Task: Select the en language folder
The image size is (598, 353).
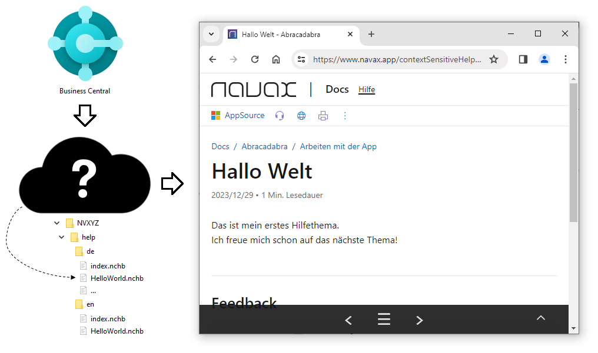Action: [85, 304]
